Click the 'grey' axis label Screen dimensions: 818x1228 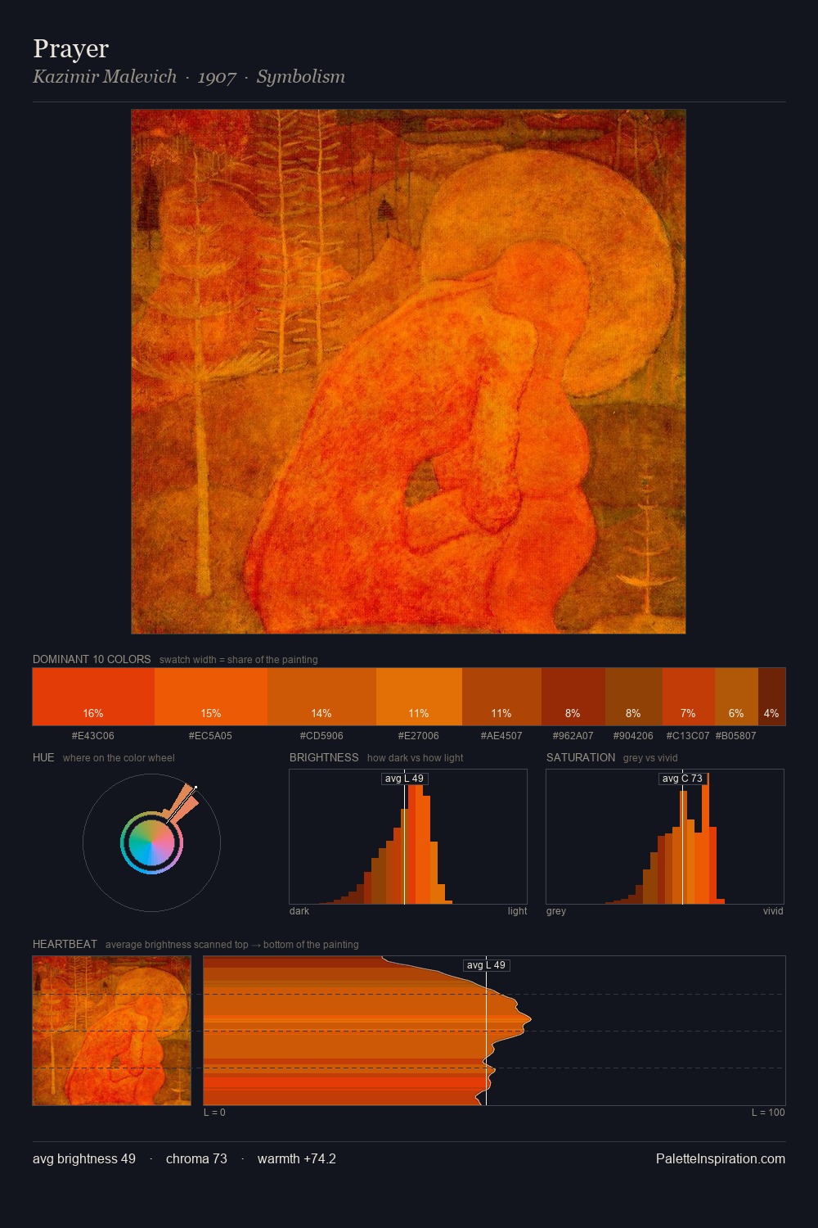tap(556, 911)
